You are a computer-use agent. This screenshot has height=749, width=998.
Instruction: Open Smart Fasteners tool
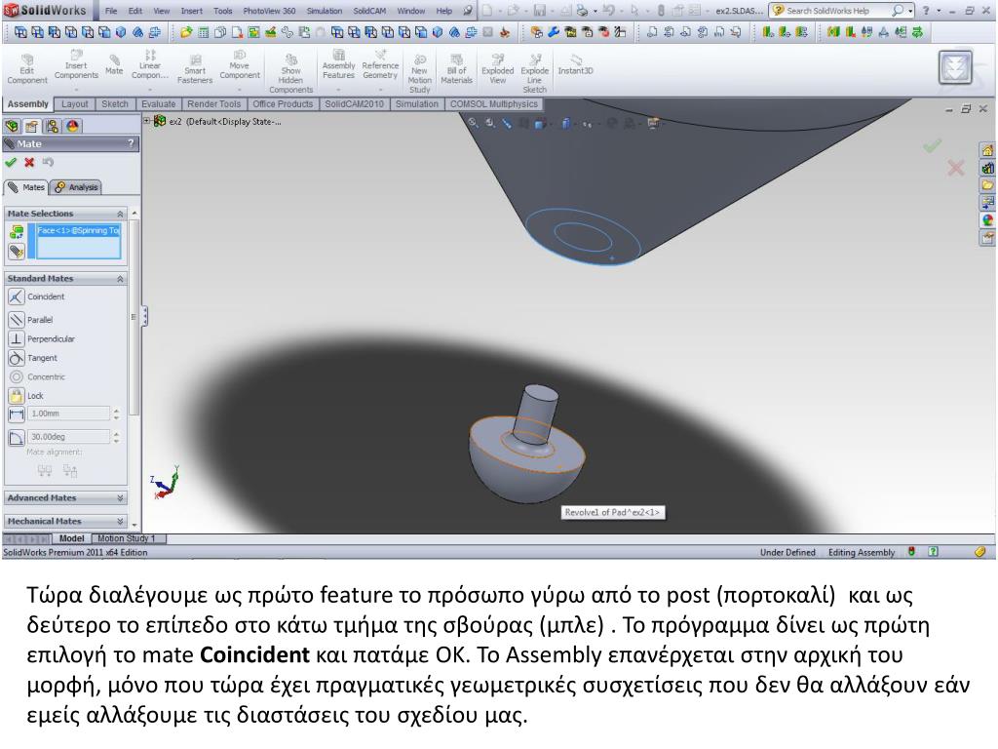click(195, 69)
